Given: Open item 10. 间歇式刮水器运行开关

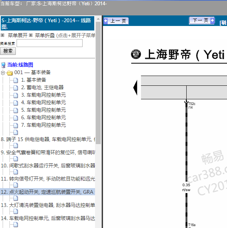Looking at the screenshot, I should 48,166.
